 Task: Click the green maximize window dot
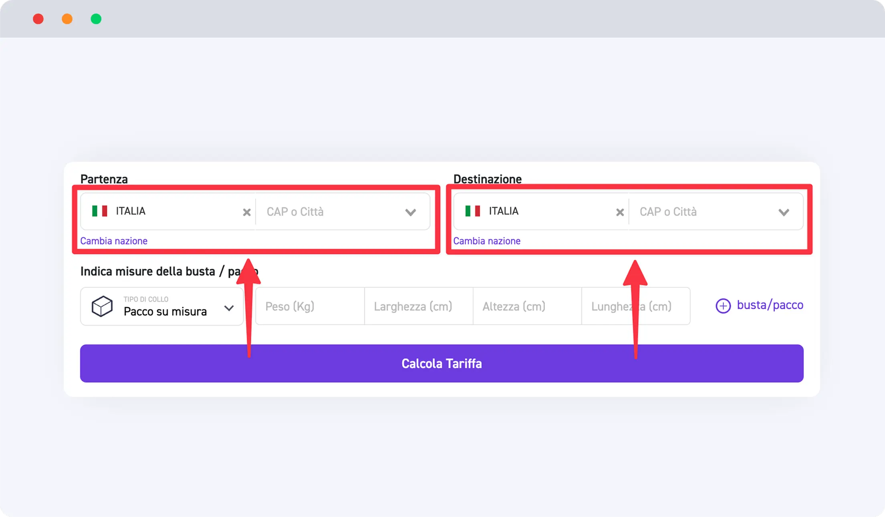click(x=96, y=19)
